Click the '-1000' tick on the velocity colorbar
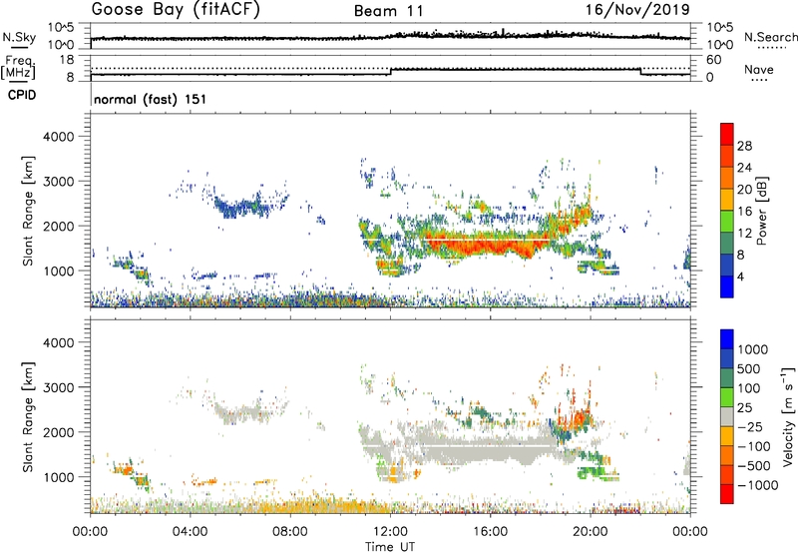798x553 pixels. [x=758, y=485]
